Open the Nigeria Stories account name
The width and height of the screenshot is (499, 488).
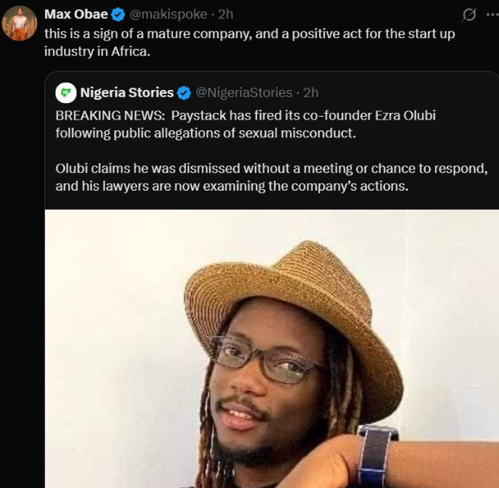tap(127, 93)
